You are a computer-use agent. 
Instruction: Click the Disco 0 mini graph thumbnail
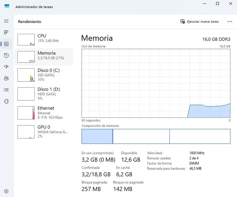(x=26, y=75)
